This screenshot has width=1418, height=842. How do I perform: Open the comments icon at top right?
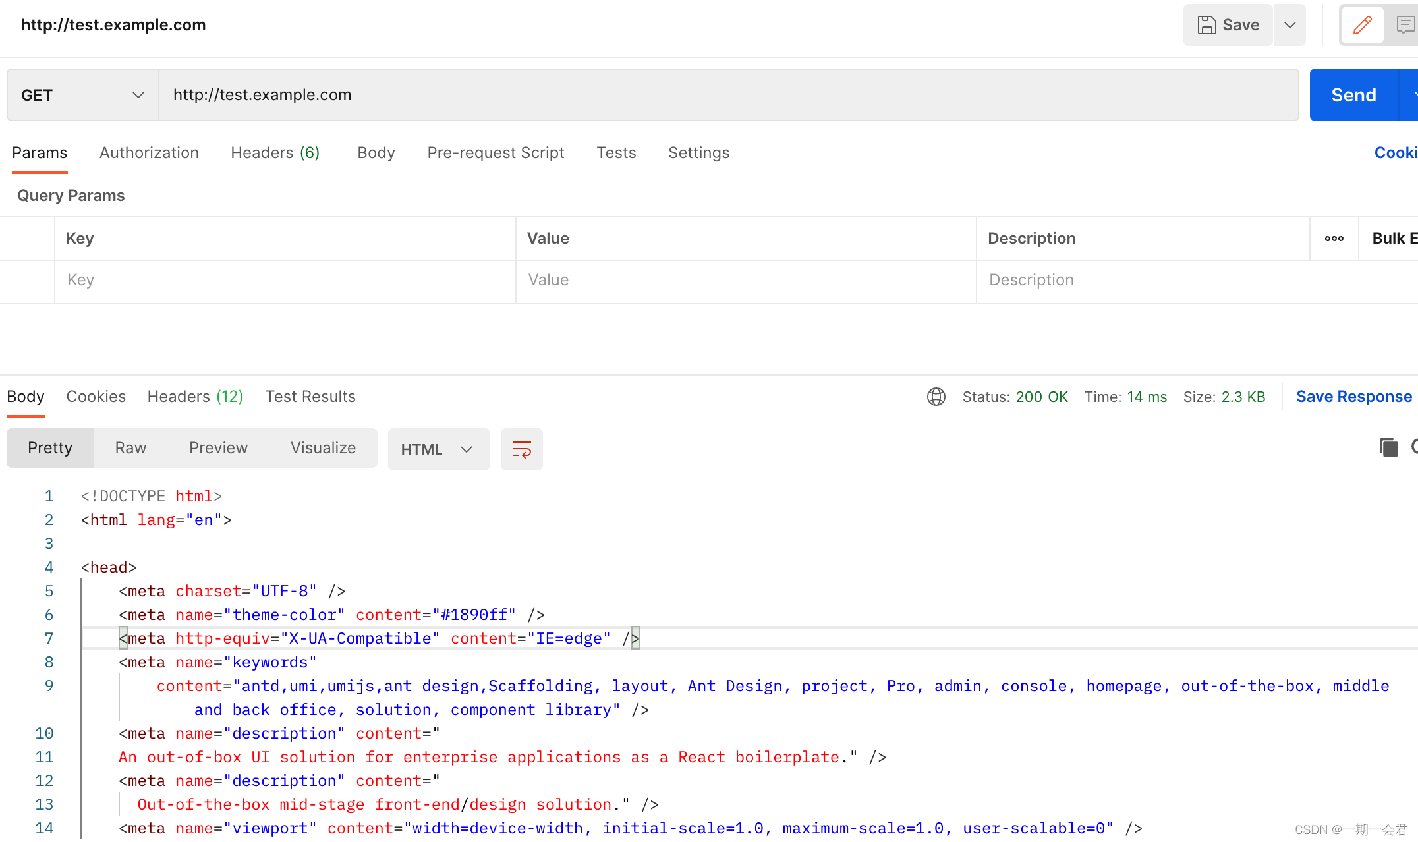tap(1404, 25)
